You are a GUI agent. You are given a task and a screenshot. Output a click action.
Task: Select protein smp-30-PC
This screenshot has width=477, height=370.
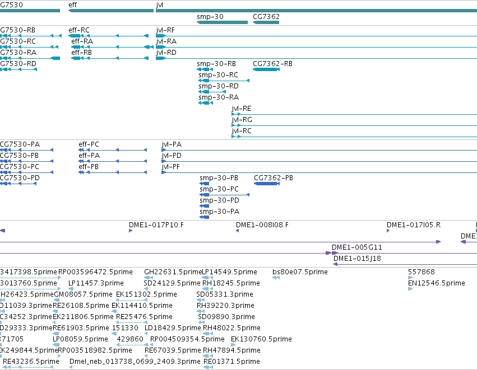point(225,195)
